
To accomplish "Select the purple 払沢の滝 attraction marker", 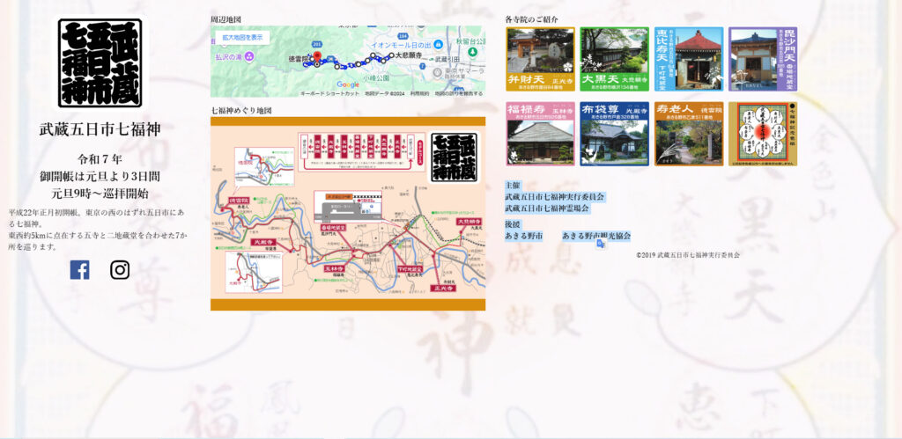I will (249, 56).
